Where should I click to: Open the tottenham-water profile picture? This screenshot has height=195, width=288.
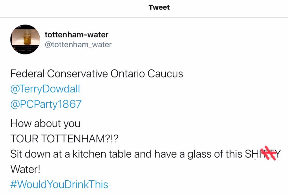coord(25,39)
